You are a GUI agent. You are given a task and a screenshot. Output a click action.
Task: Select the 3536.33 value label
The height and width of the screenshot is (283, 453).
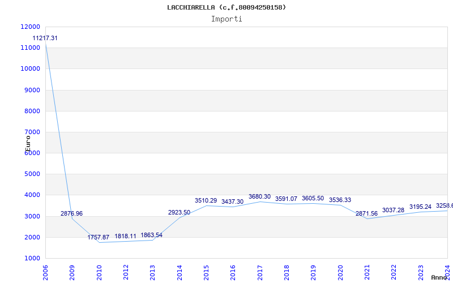(x=340, y=200)
